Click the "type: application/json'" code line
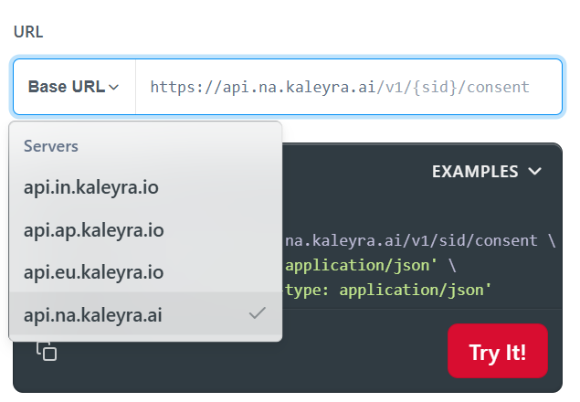The width and height of the screenshot is (580, 402). 388,290
